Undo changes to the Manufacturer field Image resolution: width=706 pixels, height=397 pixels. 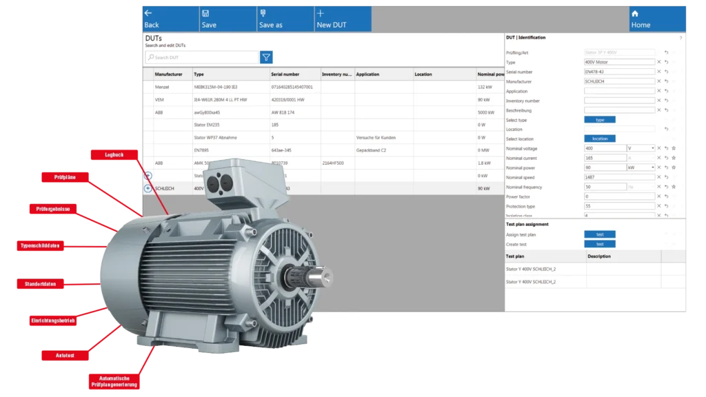[x=666, y=81]
